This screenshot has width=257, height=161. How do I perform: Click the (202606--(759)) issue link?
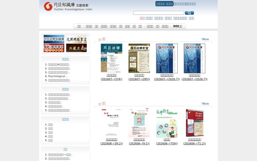pyautogui.click(x=167, y=143)
